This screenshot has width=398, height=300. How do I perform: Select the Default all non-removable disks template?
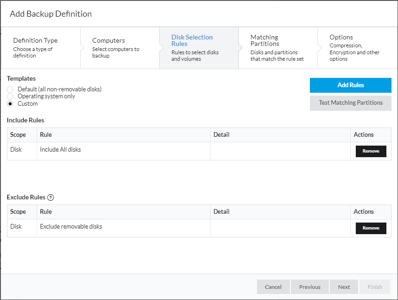(10, 89)
